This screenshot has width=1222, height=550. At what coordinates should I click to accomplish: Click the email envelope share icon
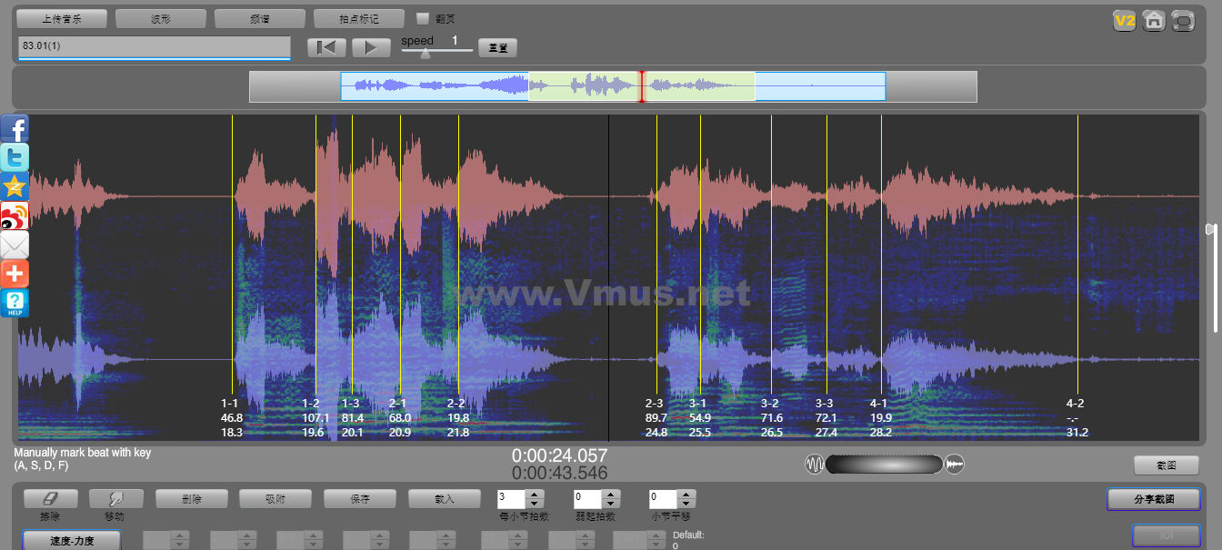(x=15, y=245)
